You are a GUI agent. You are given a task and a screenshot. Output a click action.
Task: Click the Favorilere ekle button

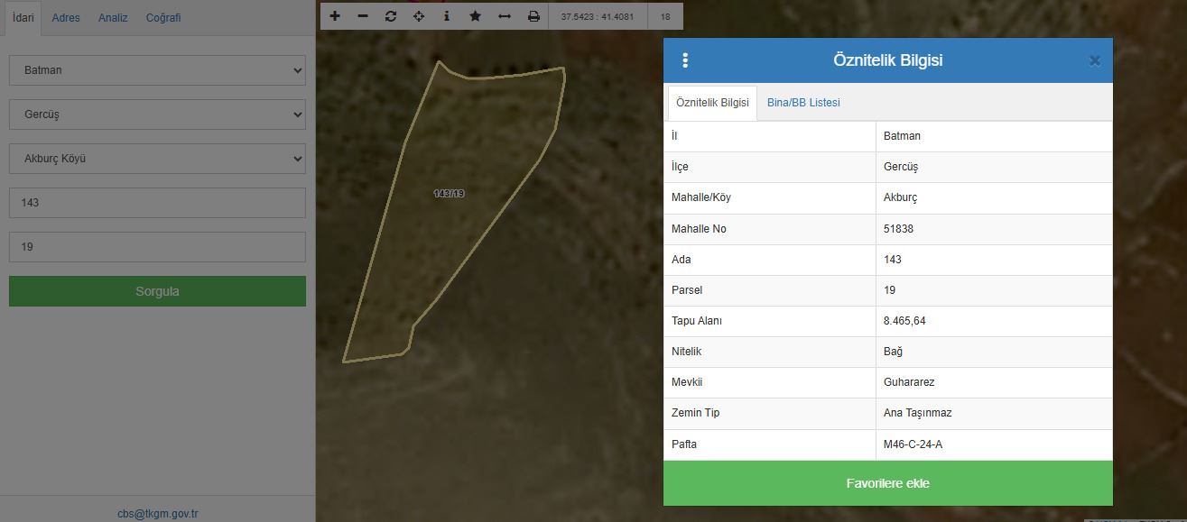pyautogui.click(x=887, y=483)
